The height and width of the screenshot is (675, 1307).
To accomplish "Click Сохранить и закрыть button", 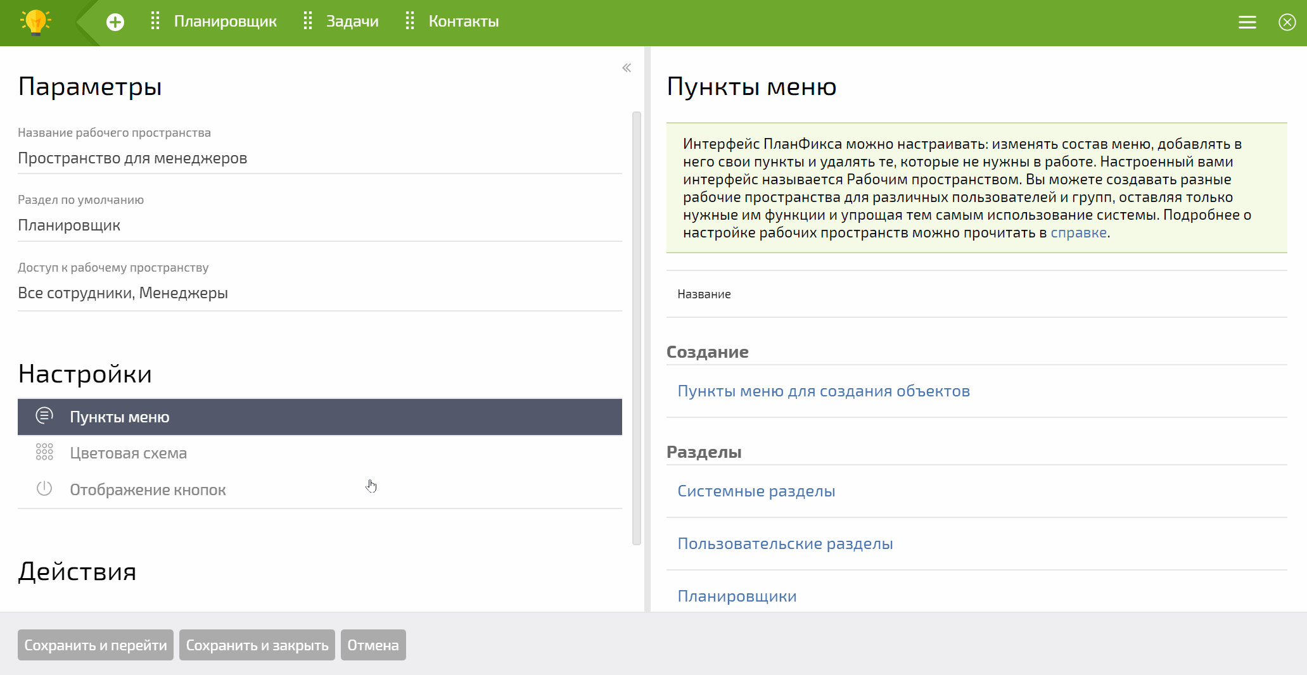I will click(x=257, y=645).
